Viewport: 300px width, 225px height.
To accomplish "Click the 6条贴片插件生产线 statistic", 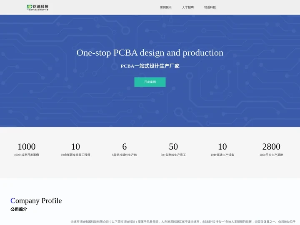I will (124, 155).
